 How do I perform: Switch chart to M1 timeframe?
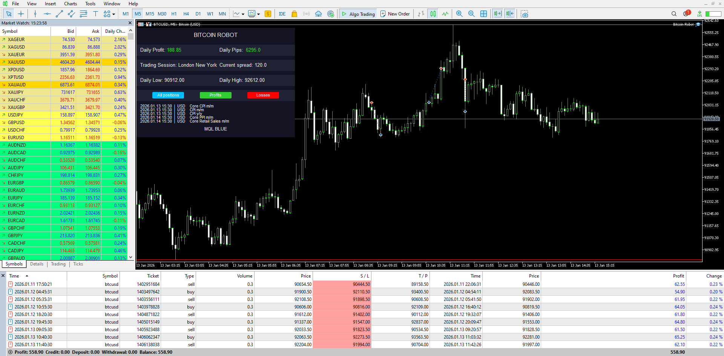(x=126, y=14)
